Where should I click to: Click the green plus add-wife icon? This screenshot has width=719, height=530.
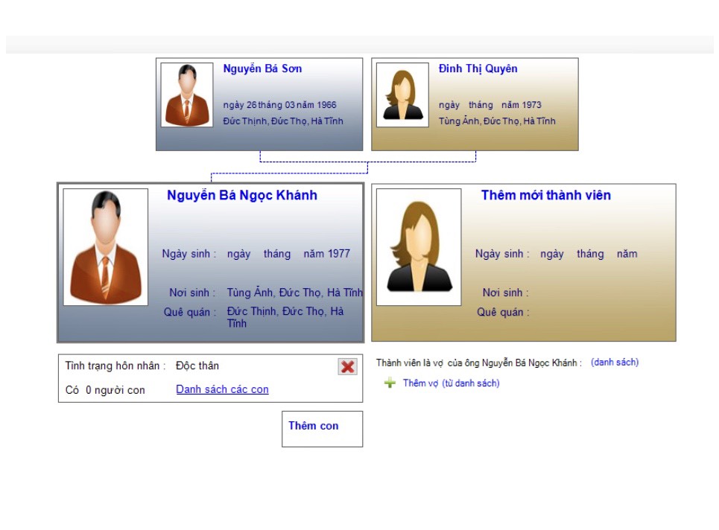(390, 383)
